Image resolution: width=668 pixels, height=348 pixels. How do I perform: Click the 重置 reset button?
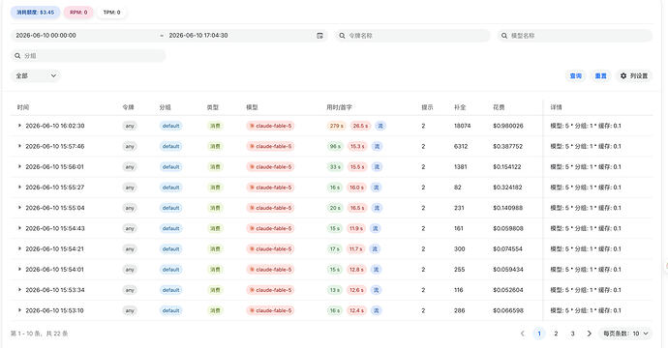pos(600,75)
